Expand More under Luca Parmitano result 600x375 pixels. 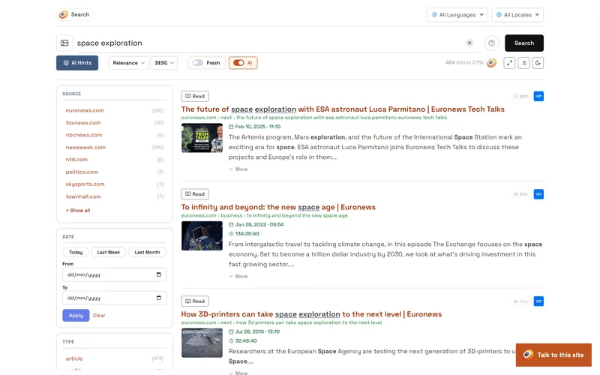[x=238, y=169]
